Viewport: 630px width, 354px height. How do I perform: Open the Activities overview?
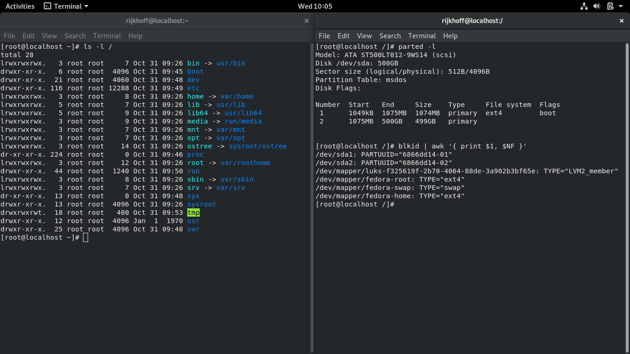[x=20, y=6]
